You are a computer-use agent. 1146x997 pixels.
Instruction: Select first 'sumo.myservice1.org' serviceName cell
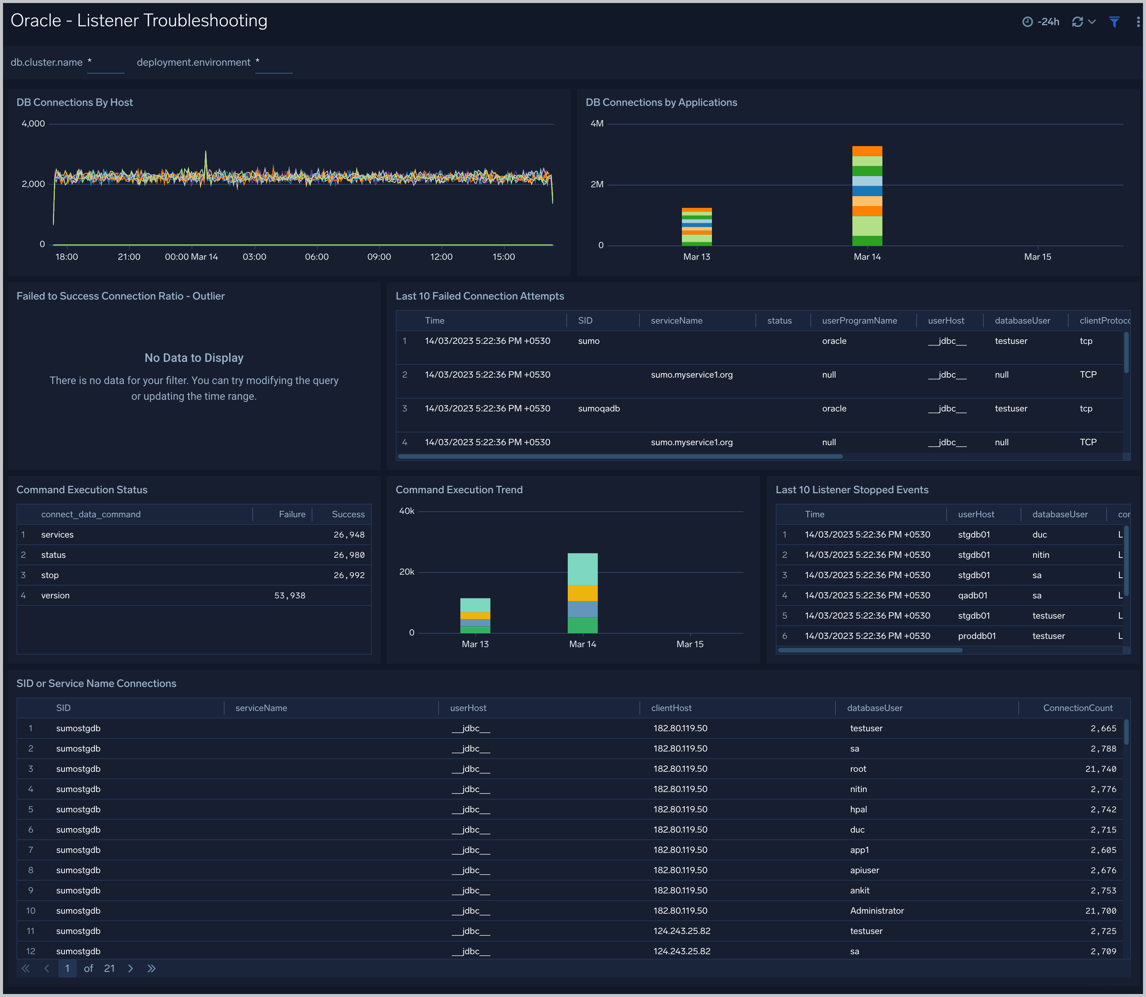pyautogui.click(x=692, y=375)
